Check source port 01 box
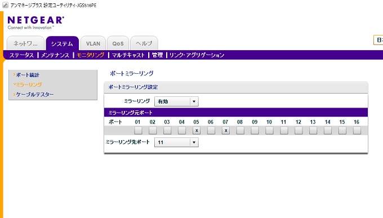383x218 pixels. [138, 131]
